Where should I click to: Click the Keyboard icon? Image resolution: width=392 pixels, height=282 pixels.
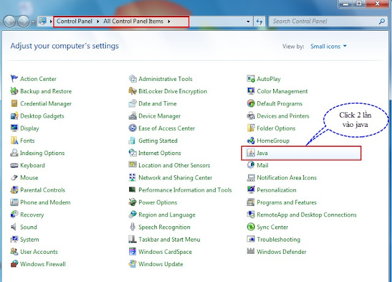(14, 165)
